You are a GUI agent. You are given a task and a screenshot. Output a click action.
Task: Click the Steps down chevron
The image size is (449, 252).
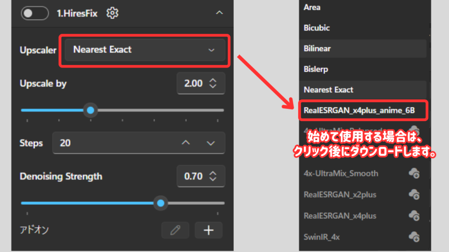(x=210, y=143)
